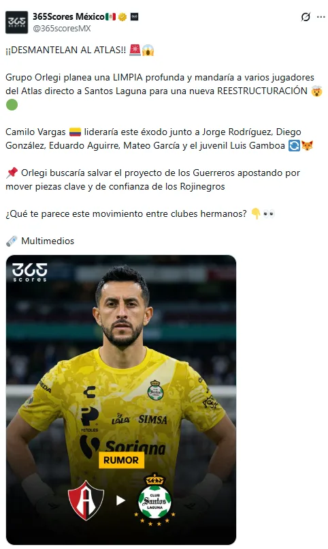Viewport: 328px width, 549px height.
Task: Click the newspaper emoji beside Multimedios
Action: 12,241
